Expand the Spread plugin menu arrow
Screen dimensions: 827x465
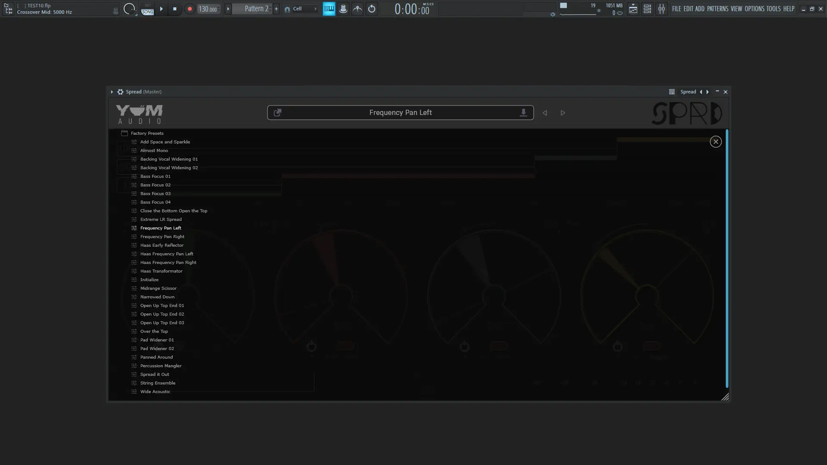(112, 92)
